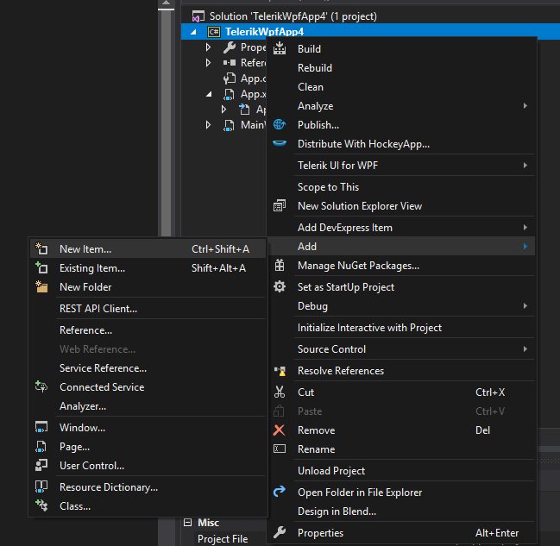Screen dimensions: 560x546
Task: Click the Window icon in Add submenu
Action: pos(41,427)
